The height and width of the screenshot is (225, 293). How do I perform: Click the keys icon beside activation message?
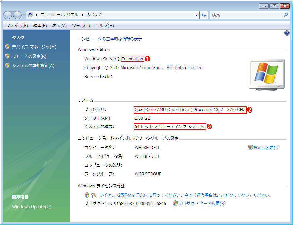pos(94,195)
